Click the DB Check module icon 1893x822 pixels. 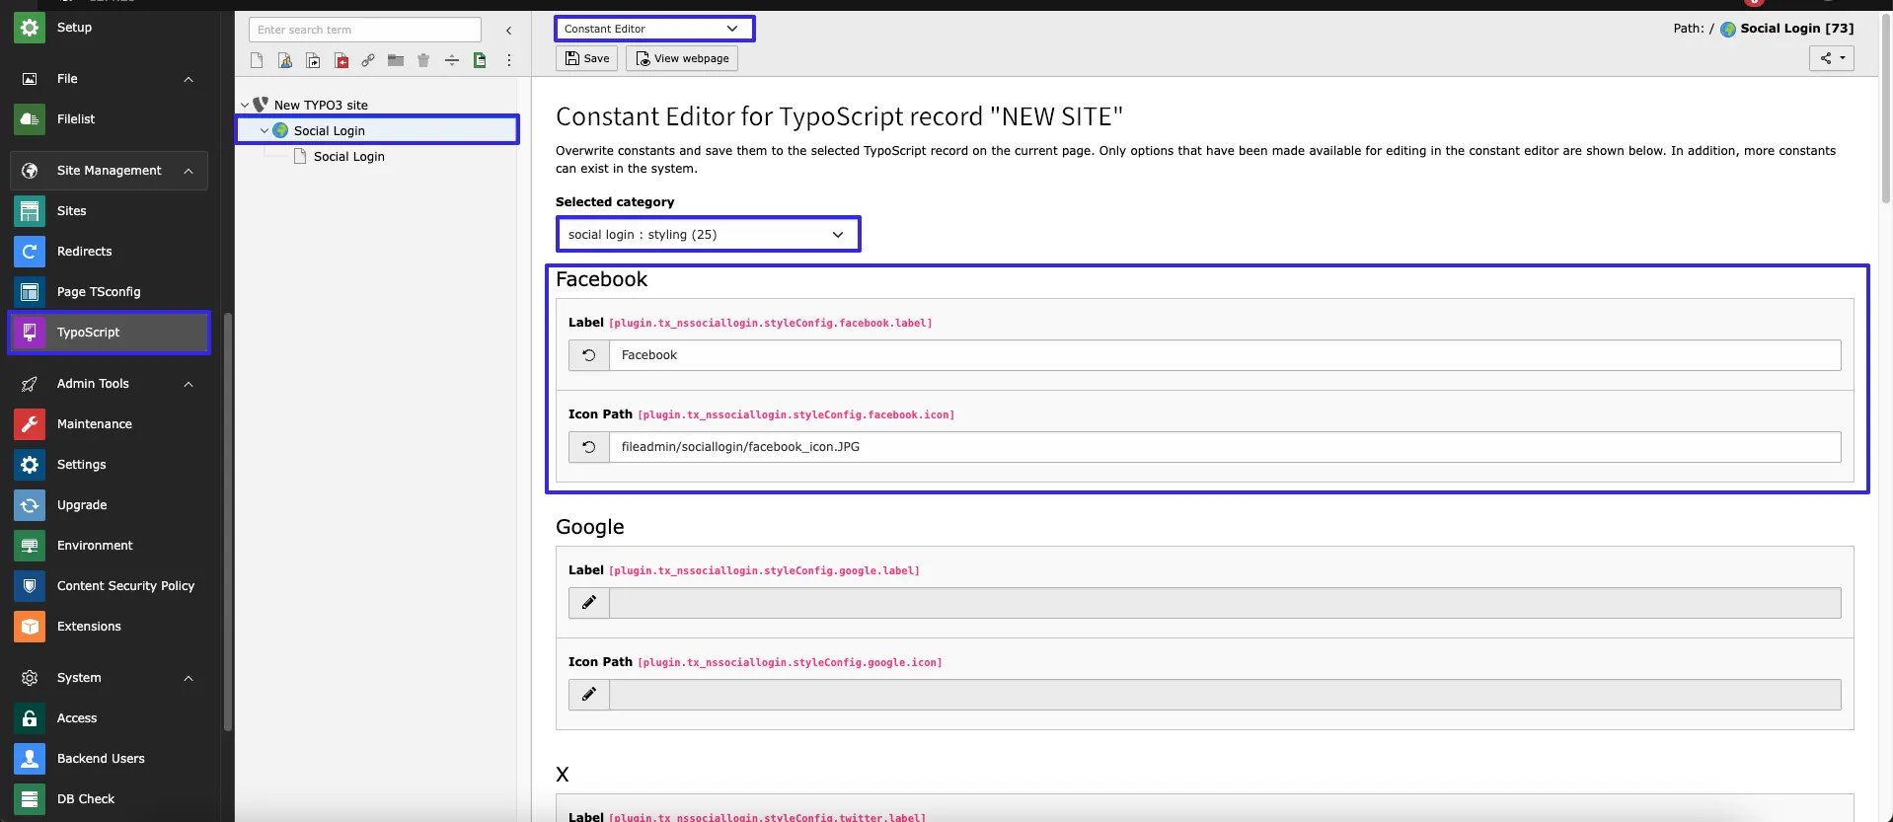tap(30, 799)
